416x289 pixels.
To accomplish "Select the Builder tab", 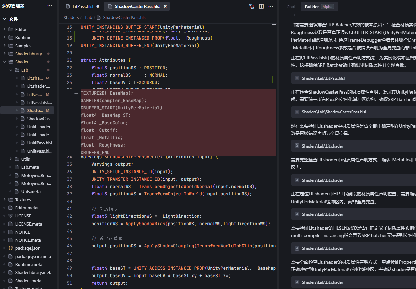I will click(312, 7).
